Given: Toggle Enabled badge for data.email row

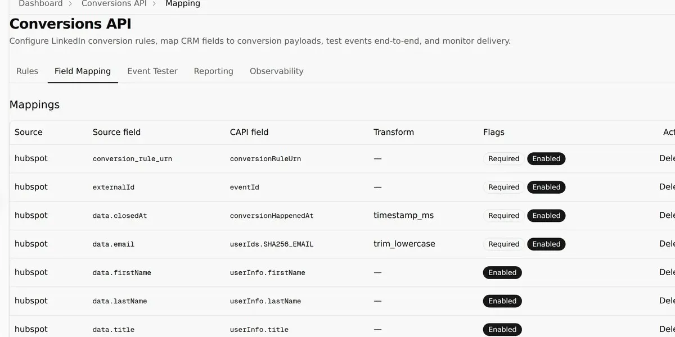Looking at the screenshot, I should [x=546, y=244].
